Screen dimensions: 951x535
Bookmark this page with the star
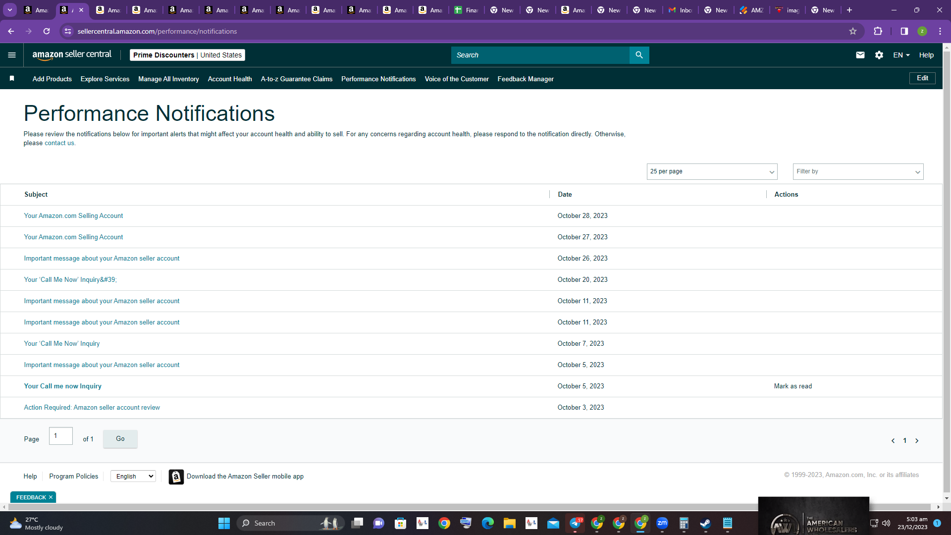(853, 31)
